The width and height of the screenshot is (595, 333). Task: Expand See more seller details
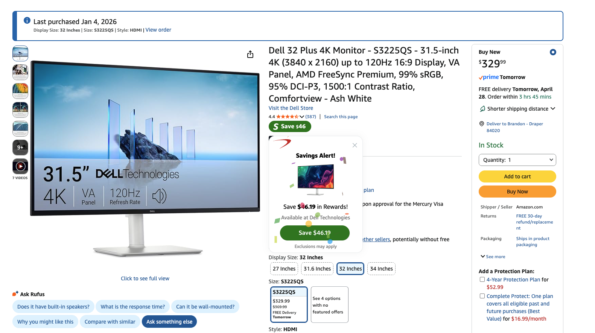pyautogui.click(x=493, y=257)
